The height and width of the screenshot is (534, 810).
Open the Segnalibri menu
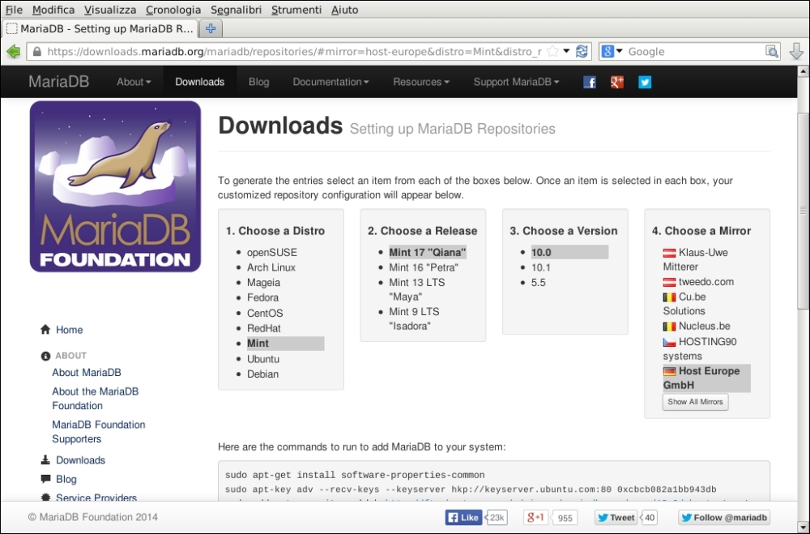(x=236, y=9)
